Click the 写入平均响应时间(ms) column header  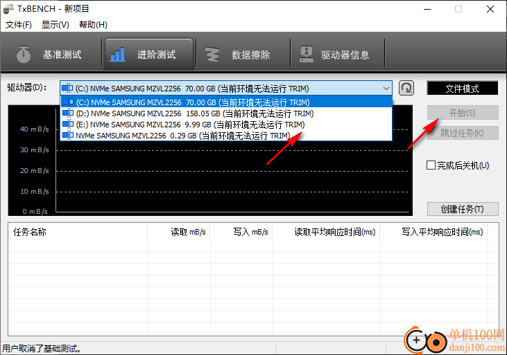pyautogui.click(x=434, y=232)
